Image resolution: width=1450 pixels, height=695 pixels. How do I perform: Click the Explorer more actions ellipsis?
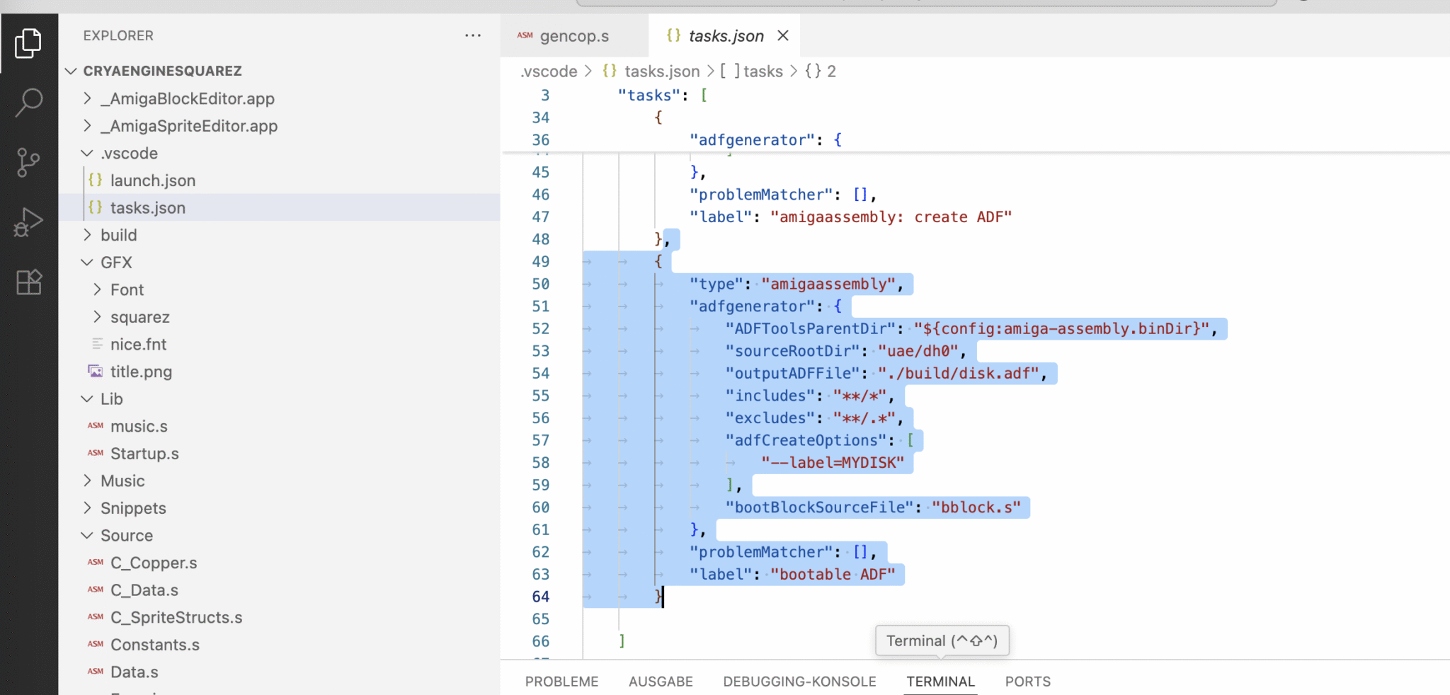click(472, 35)
